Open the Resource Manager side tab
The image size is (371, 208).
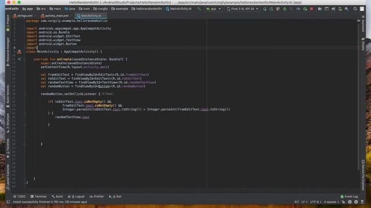[x=8, y=51]
